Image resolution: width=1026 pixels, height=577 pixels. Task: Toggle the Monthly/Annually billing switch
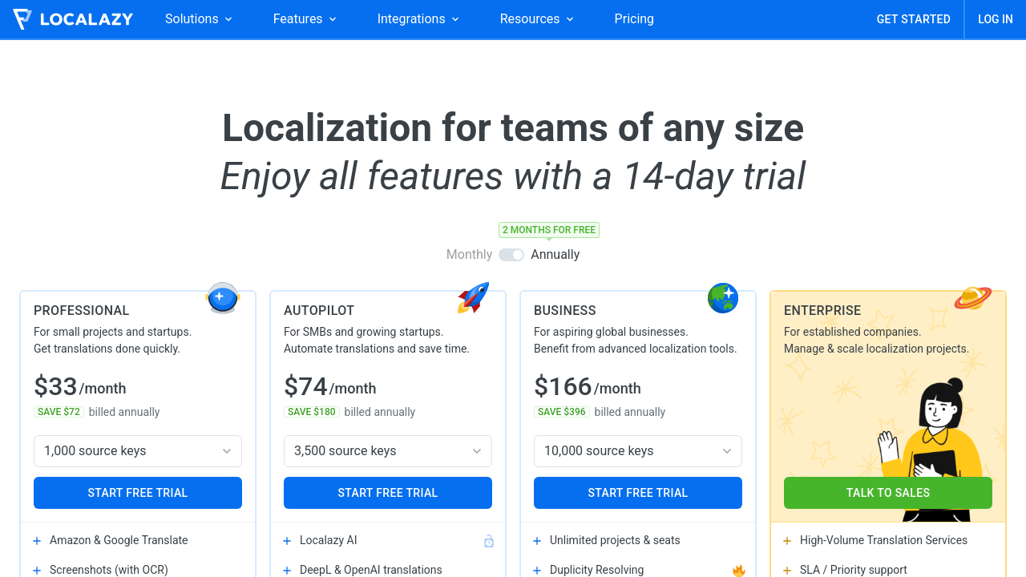pyautogui.click(x=511, y=255)
